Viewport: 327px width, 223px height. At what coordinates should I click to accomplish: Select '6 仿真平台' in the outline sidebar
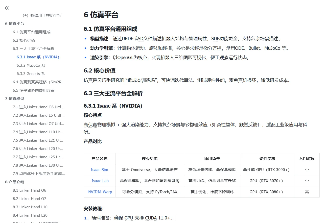coord(15,23)
